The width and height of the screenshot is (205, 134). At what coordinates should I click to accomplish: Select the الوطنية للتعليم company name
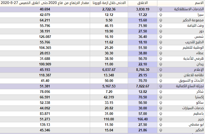(x=193, y=48)
